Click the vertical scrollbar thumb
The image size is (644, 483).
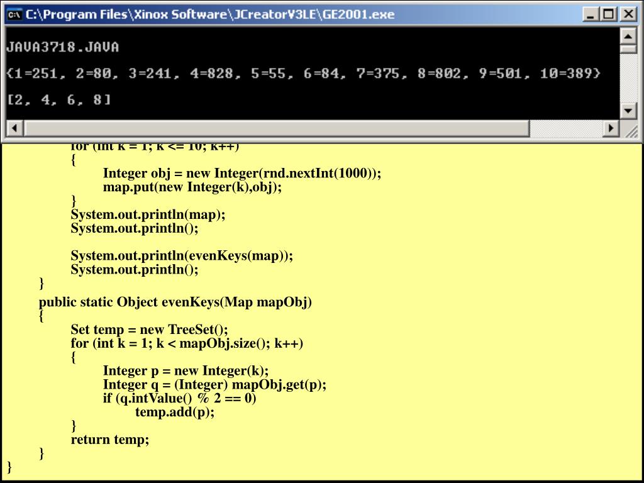point(628,48)
